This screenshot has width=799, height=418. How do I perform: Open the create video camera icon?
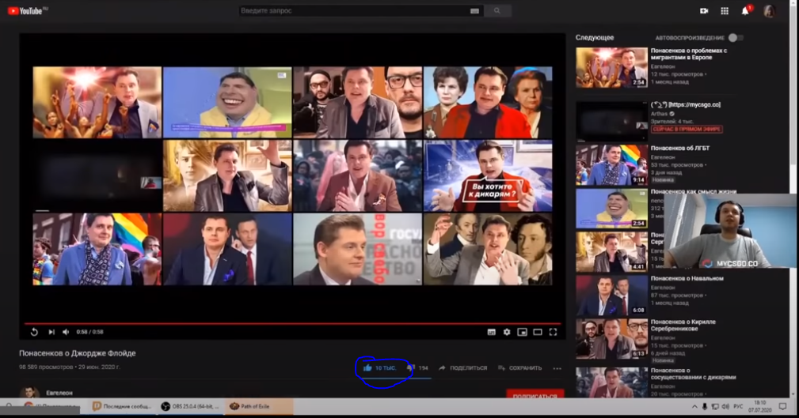(704, 11)
